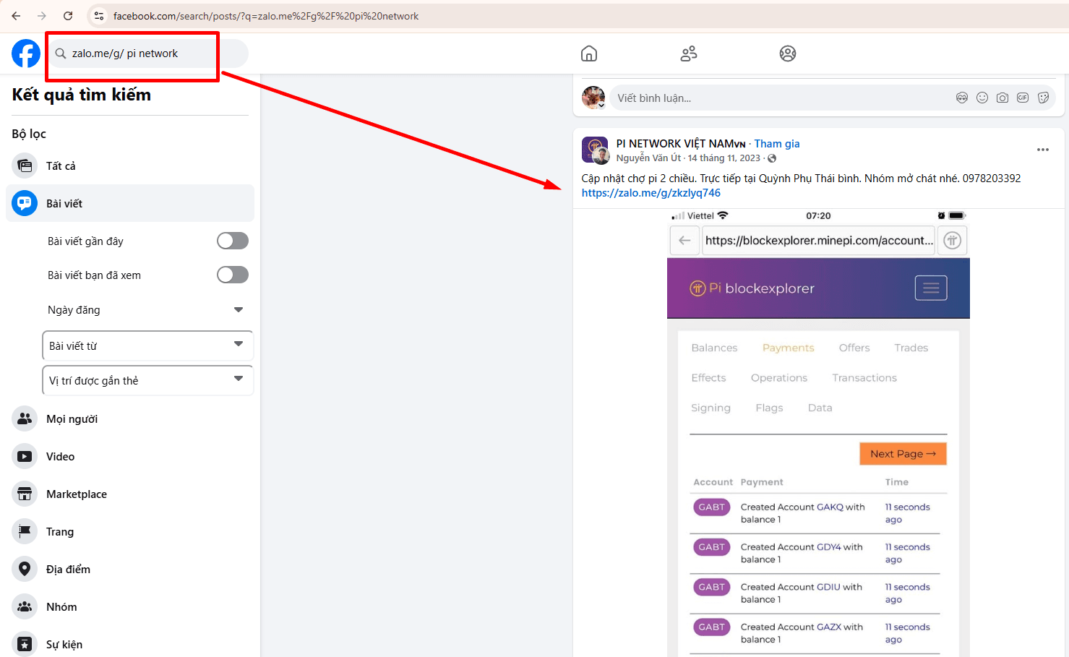The image size is (1069, 657).
Task: Attach a photo using the camera icon
Action: (1002, 98)
